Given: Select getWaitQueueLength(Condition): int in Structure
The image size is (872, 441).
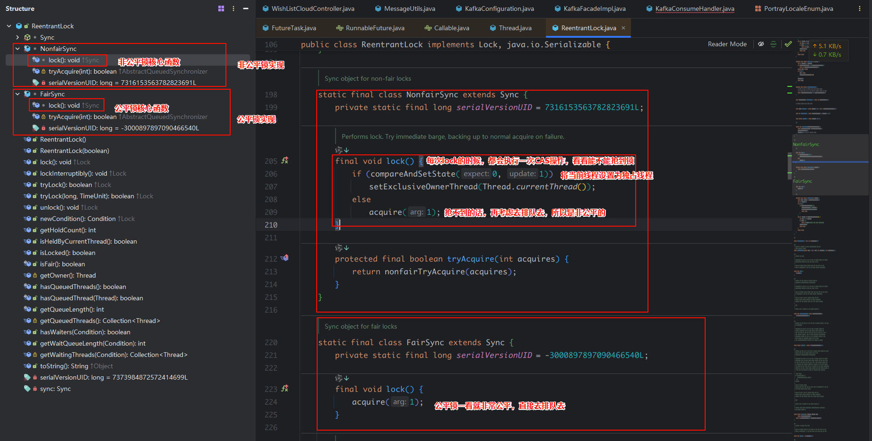Looking at the screenshot, I should click(93, 343).
